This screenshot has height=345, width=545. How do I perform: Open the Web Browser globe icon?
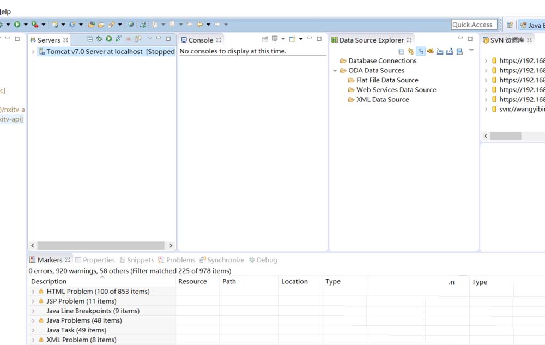(131, 25)
